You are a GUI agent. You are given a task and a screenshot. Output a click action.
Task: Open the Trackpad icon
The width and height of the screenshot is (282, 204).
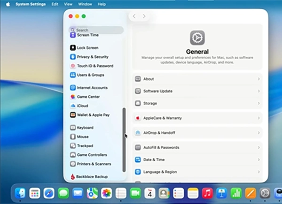coord(73,146)
